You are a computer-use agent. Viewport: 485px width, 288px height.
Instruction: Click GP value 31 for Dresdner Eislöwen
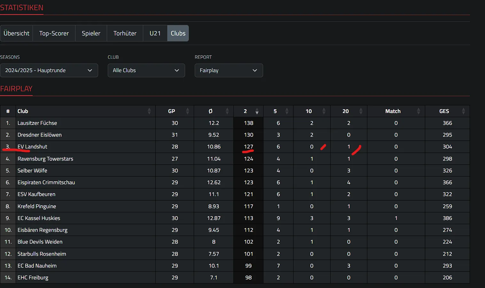175,135
